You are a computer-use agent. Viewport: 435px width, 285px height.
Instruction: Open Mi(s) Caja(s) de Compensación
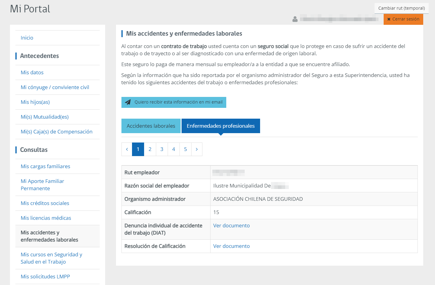pyautogui.click(x=56, y=132)
